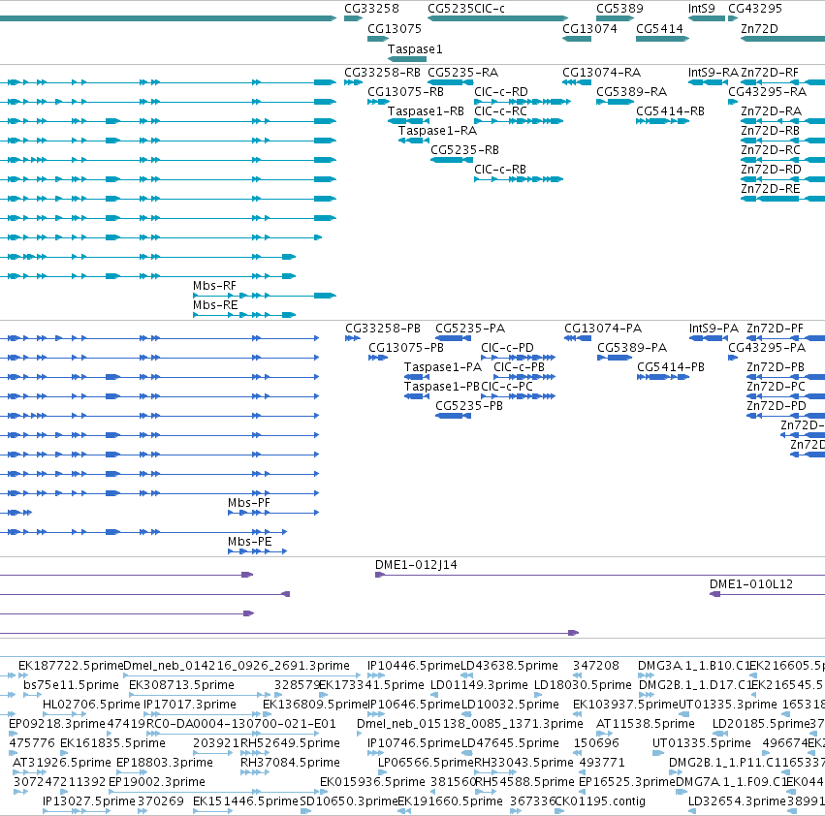This screenshot has width=825, height=816.
Task: Select the CIC-c-RC transcript label
Action: [x=500, y=111]
